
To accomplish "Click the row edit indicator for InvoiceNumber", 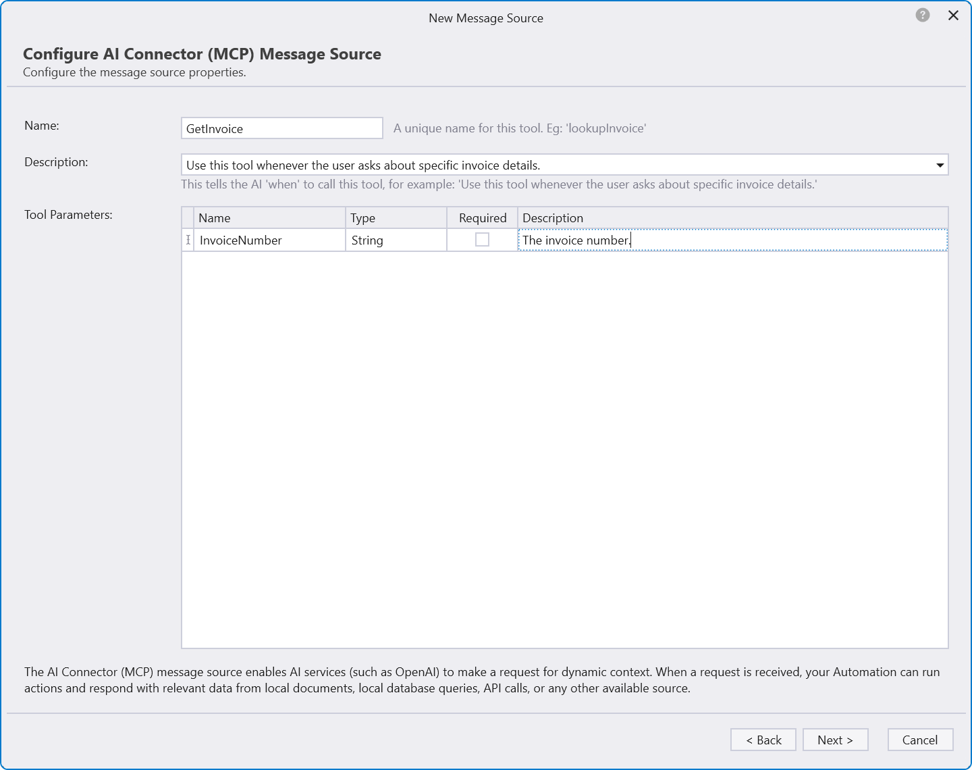I will click(x=188, y=240).
